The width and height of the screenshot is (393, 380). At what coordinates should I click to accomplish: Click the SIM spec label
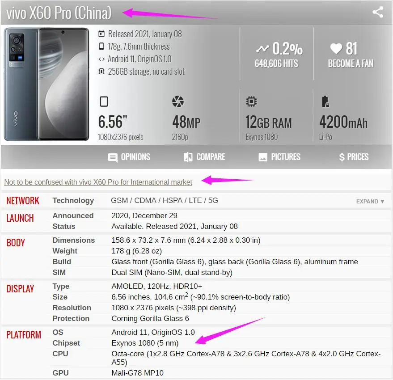point(59,272)
